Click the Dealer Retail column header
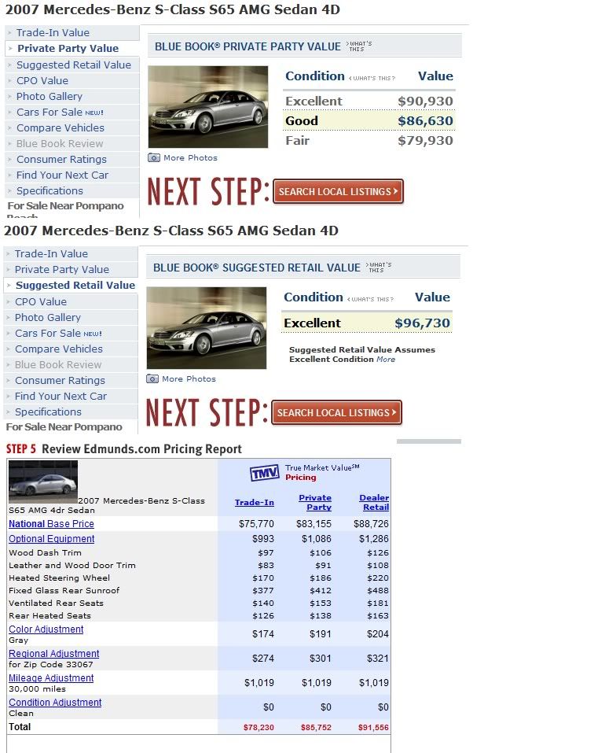 [x=374, y=502]
